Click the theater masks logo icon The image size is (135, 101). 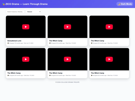click(3, 4)
